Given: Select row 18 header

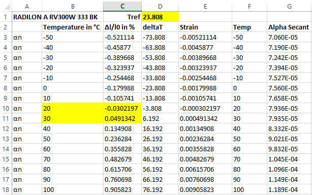Looking at the screenshot, I should coord(6,189).
